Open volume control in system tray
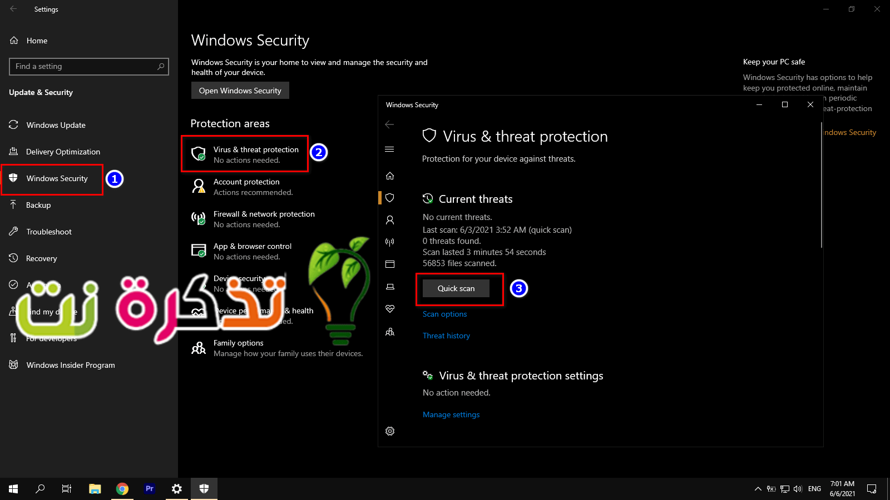Screen dimensions: 890x500 tap(798, 489)
